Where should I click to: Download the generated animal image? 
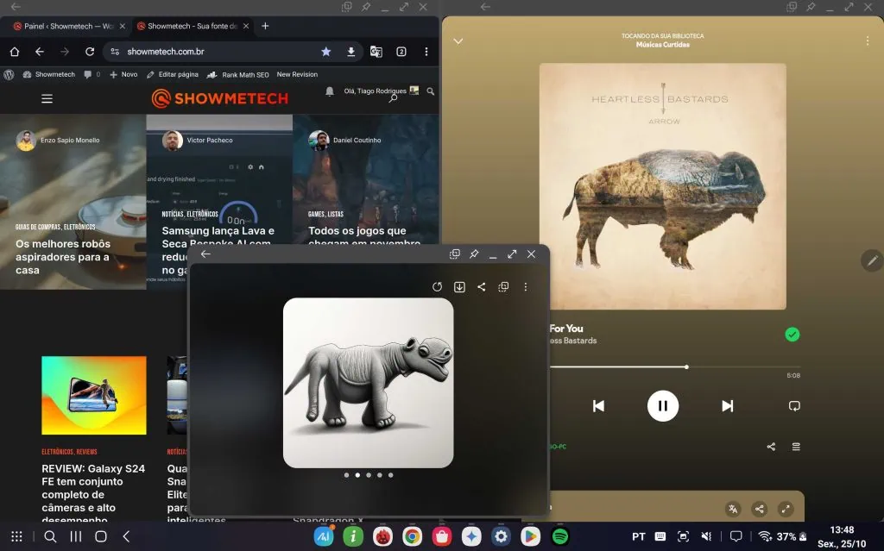[459, 287]
